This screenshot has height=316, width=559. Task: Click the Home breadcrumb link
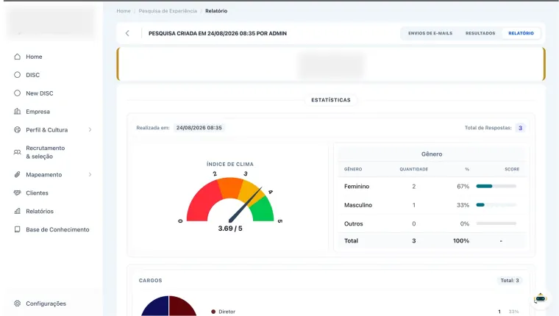(x=124, y=11)
